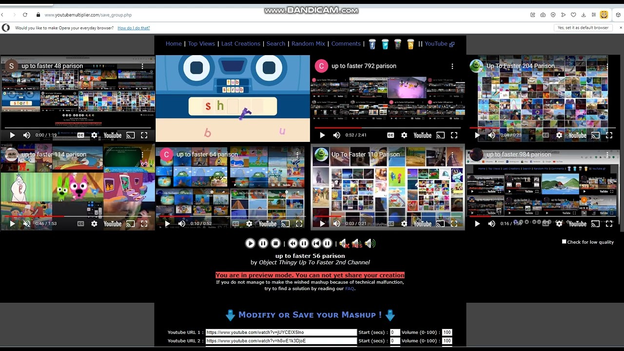Click Volume field for URL 2
The image size is (624, 351).
click(x=447, y=341)
